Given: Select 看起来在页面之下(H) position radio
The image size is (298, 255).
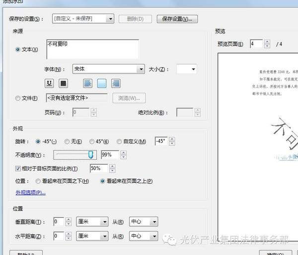Looking at the screenshot, I should [x=38, y=181].
